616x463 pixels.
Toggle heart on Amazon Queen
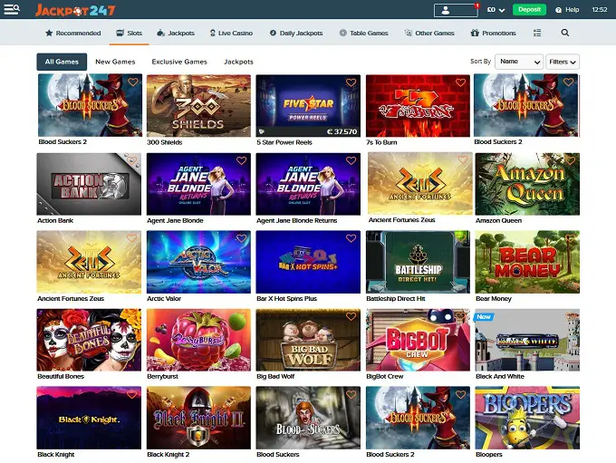click(x=570, y=160)
